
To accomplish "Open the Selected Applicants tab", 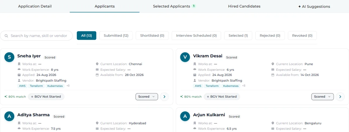I will click(x=174, y=6).
